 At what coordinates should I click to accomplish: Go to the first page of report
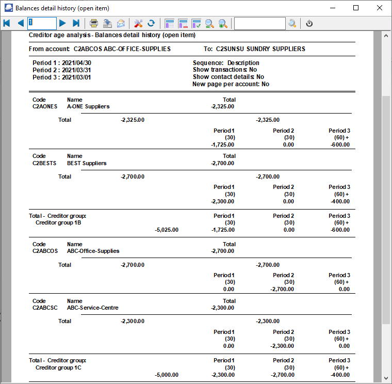[x=7, y=23]
